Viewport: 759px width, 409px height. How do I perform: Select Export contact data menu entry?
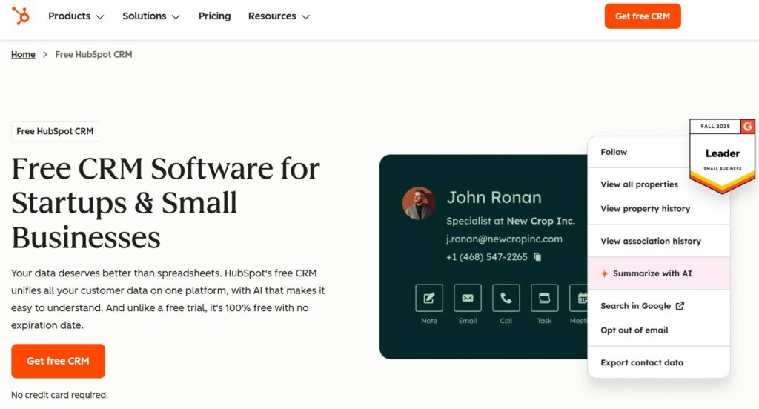click(x=642, y=363)
